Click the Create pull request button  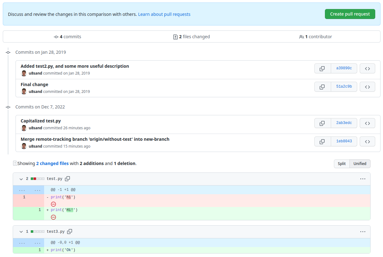coord(350,14)
